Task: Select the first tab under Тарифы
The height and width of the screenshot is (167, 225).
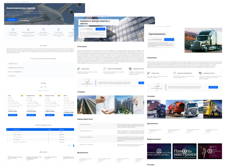Action: pyautogui.click(x=41, y=87)
